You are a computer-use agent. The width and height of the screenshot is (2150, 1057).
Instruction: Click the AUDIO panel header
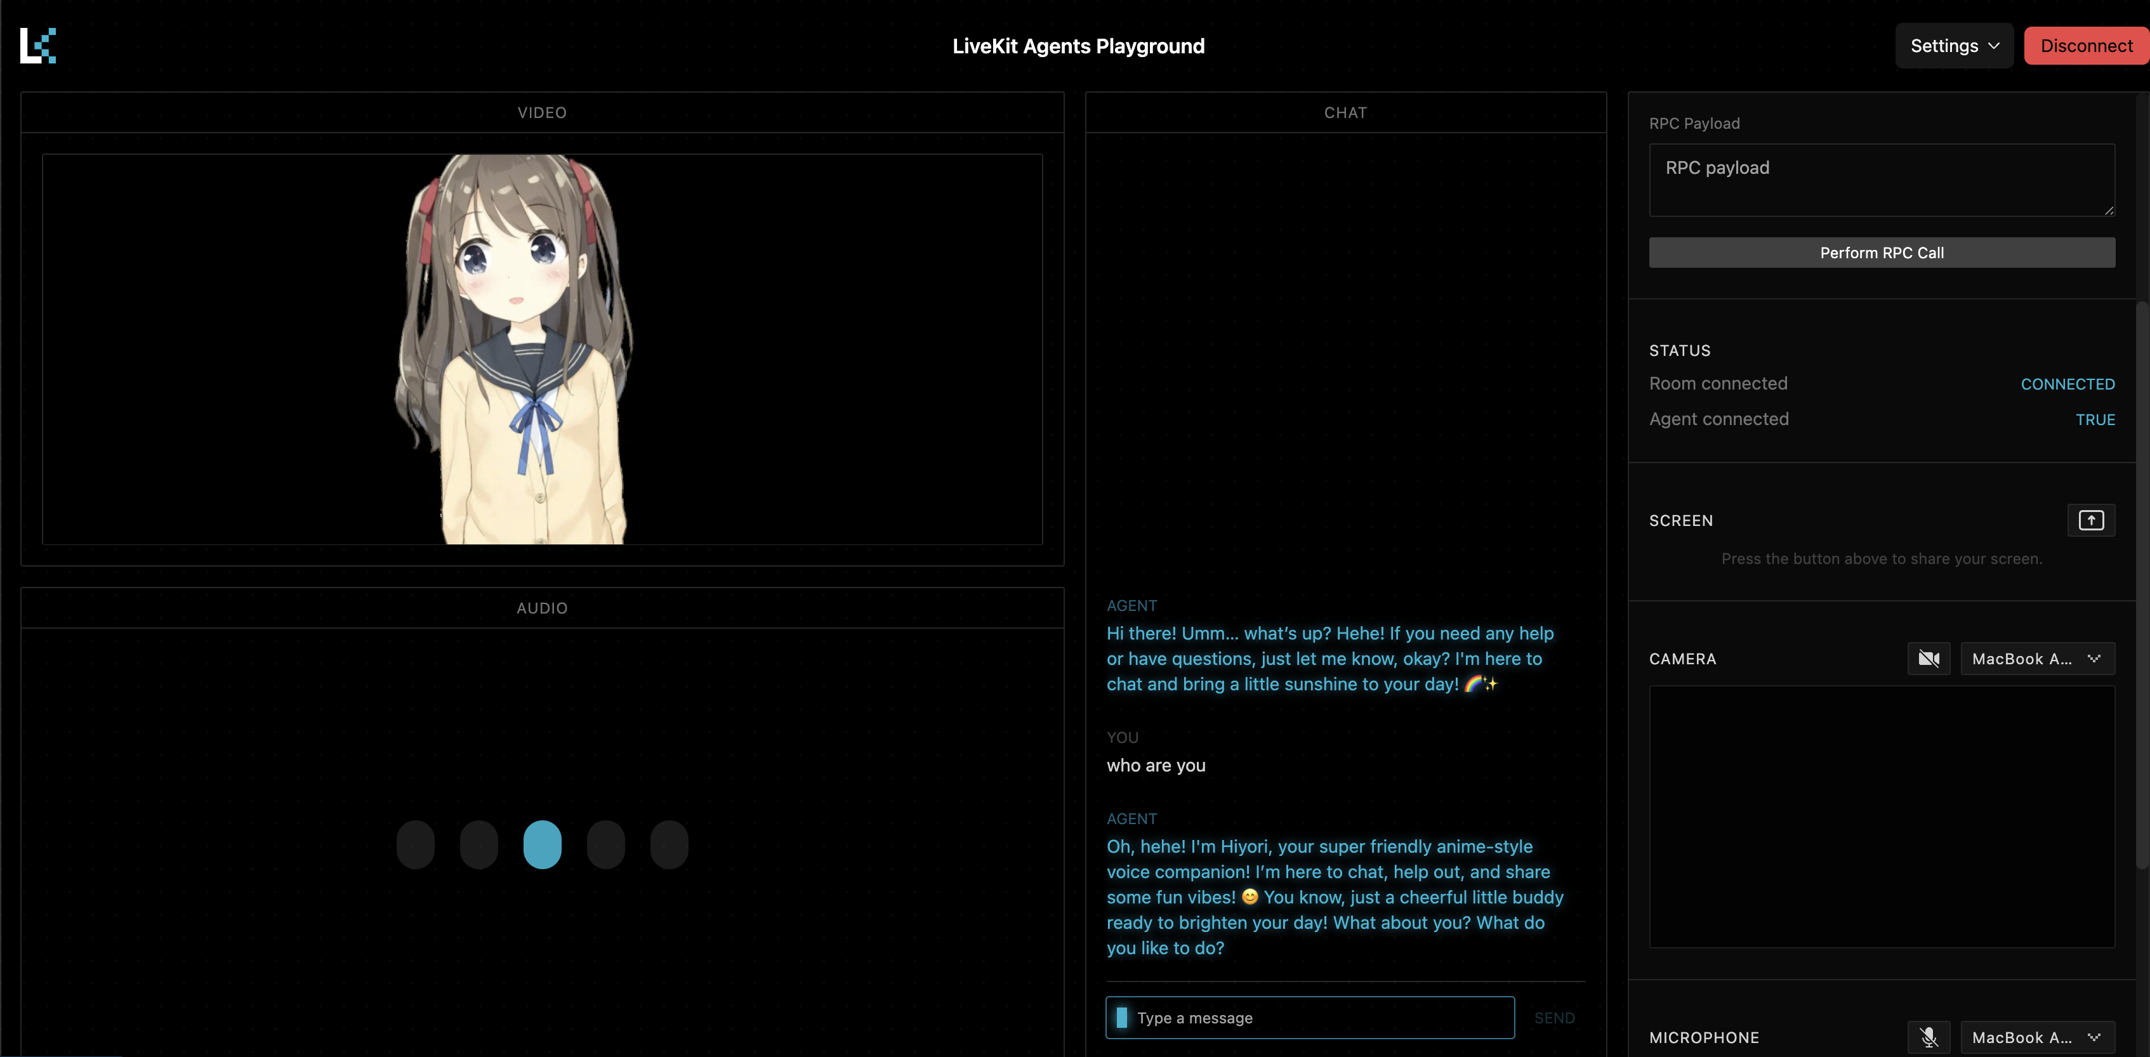[x=542, y=608]
